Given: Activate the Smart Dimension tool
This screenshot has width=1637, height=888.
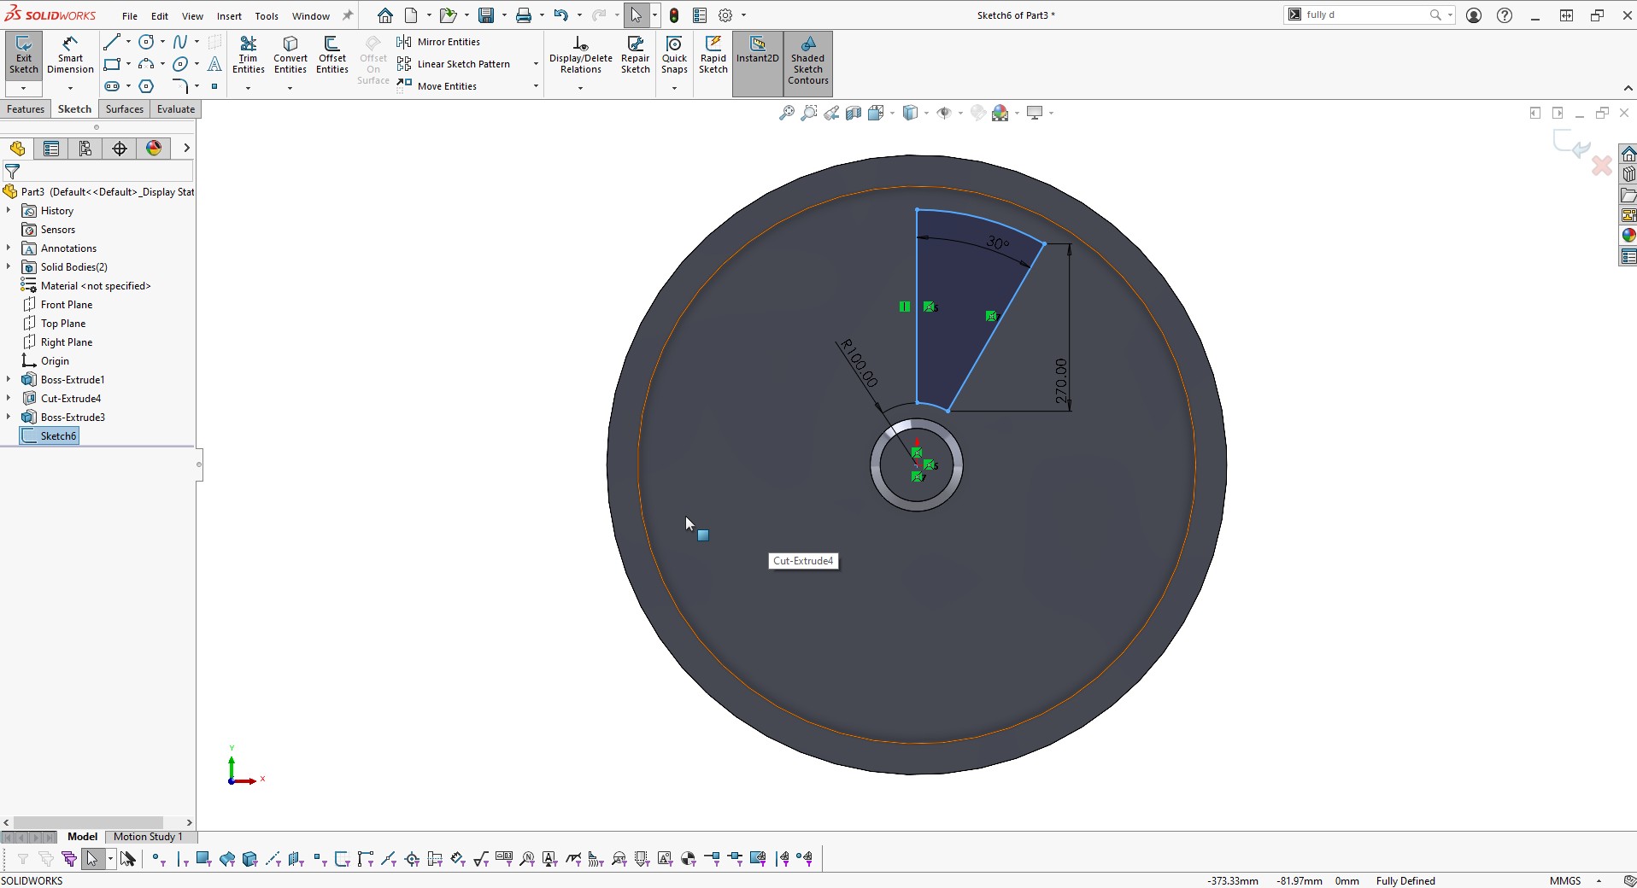Looking at the screenshot, I should pos(69,51).
